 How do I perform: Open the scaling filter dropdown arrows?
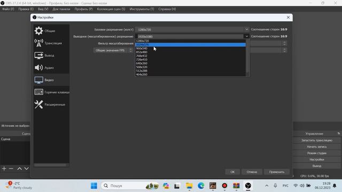click(x=284, y=43)
